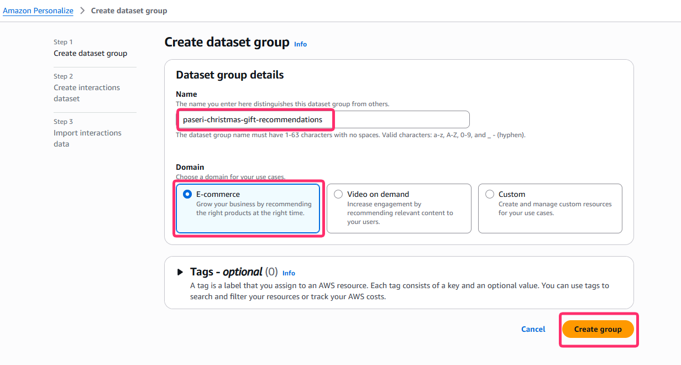This screenshot has width=681, height=365.
Task: Select the Video on demand radio button
Action: click(338, 194)
